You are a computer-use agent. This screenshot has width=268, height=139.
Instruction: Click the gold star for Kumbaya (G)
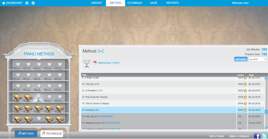click(245, 110)
